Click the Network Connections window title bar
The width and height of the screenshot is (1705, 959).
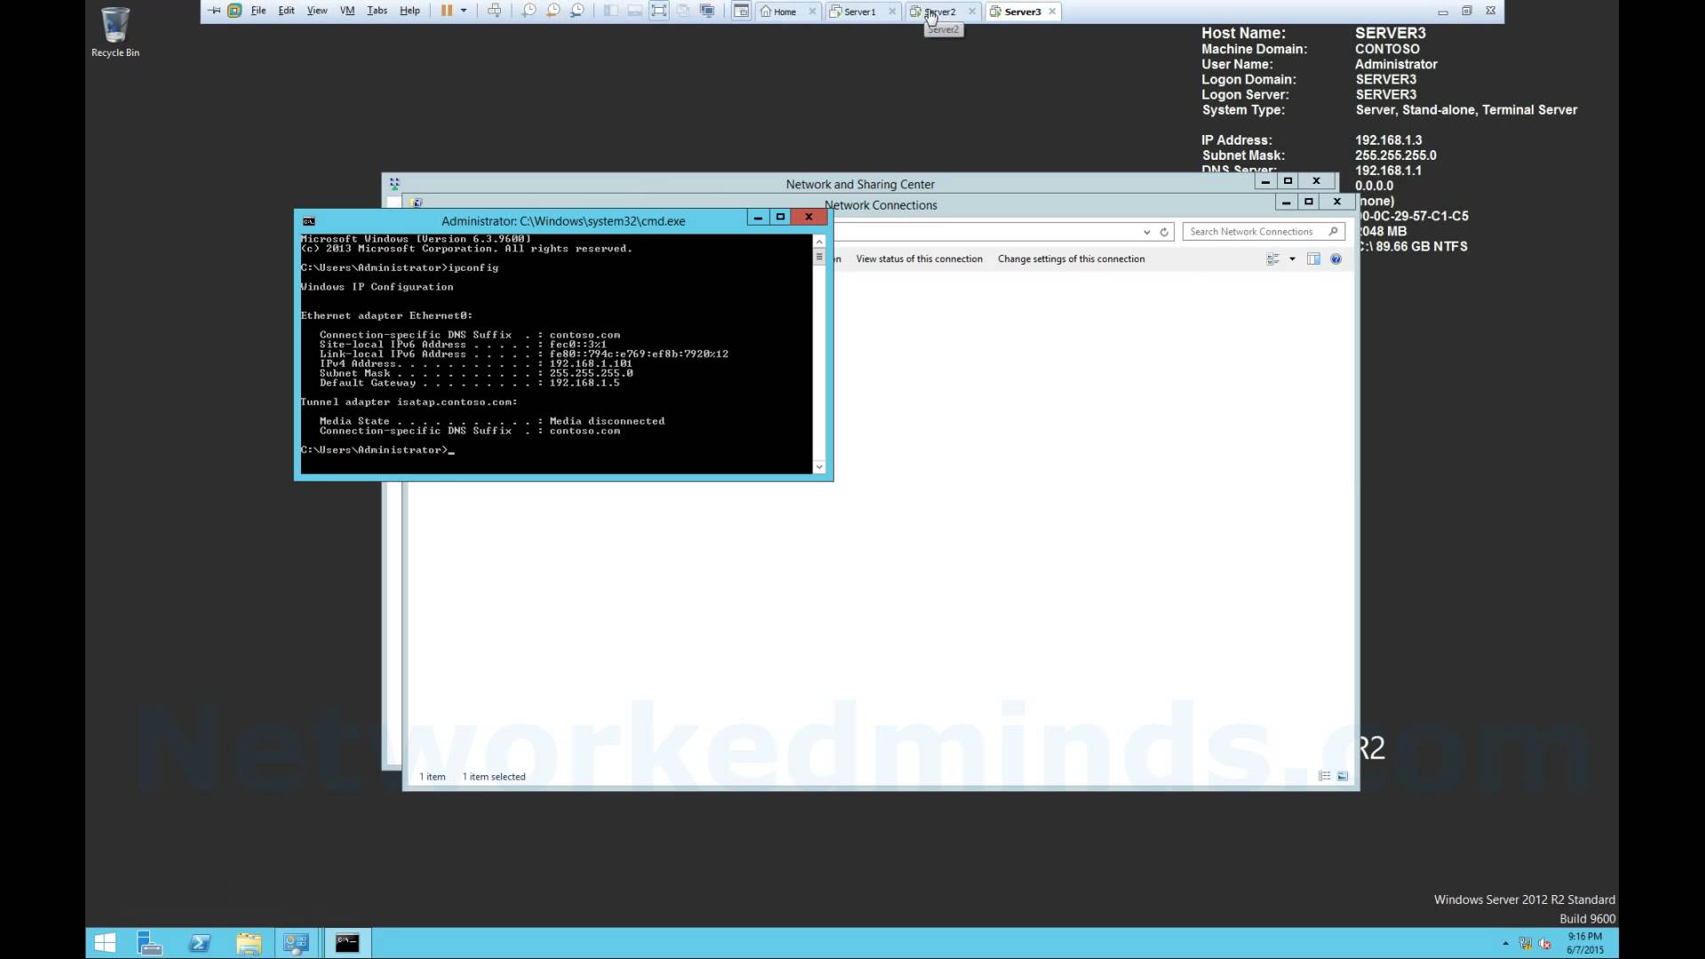(x=881, y=205)
